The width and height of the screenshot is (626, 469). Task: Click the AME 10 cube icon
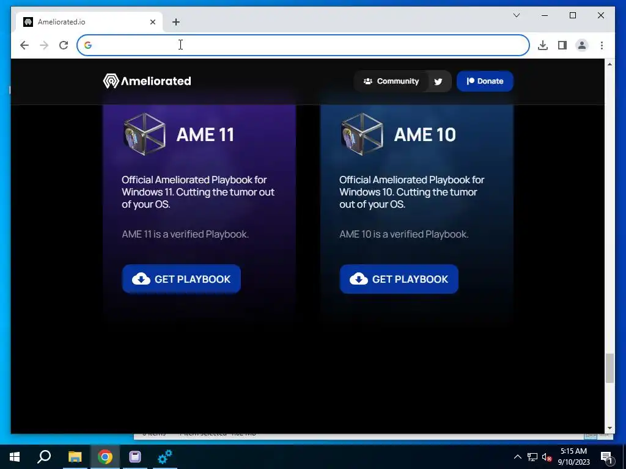point(362,134)
